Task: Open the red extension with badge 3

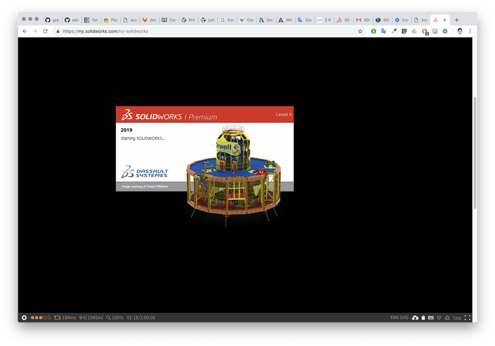Action: click(x=425, y=31)
